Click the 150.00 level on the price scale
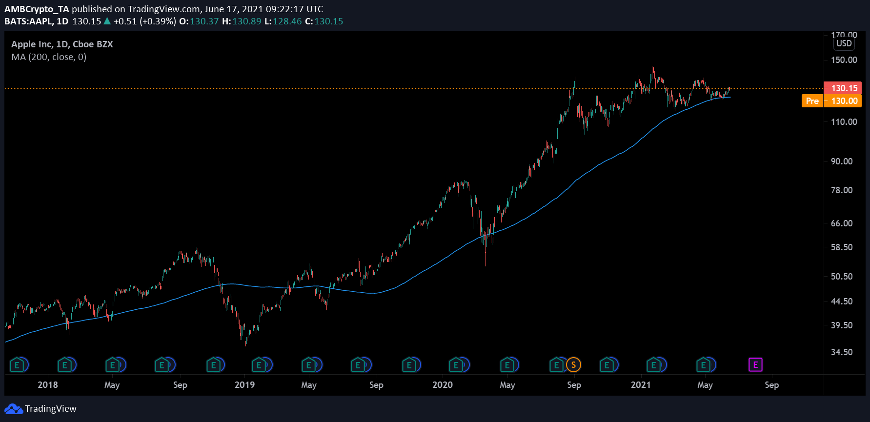Screen dimensions: 870x422 [844, 60]
